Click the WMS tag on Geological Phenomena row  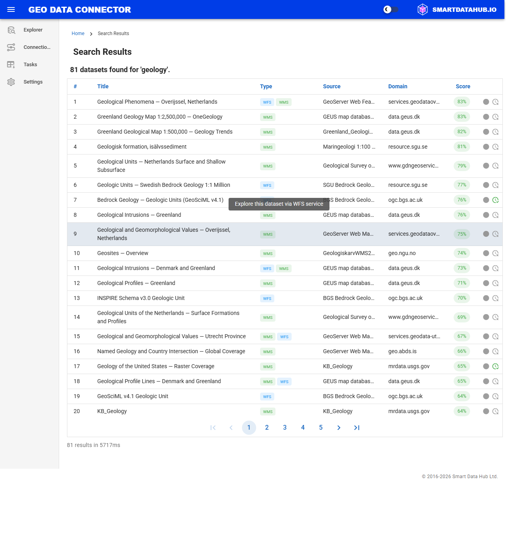pos(284,102)
